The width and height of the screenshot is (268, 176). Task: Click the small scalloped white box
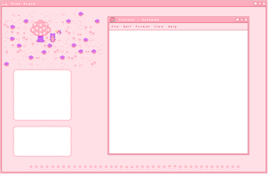42,142
